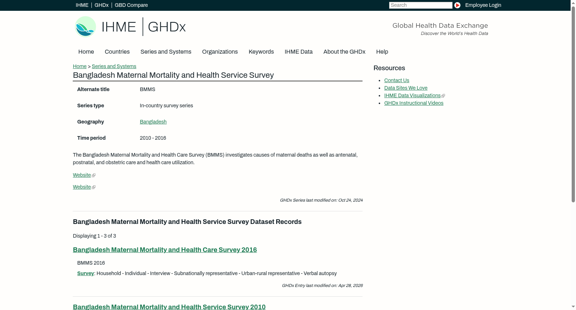
Task: Open the Organizations menu
Action: (x=220, y=52)
